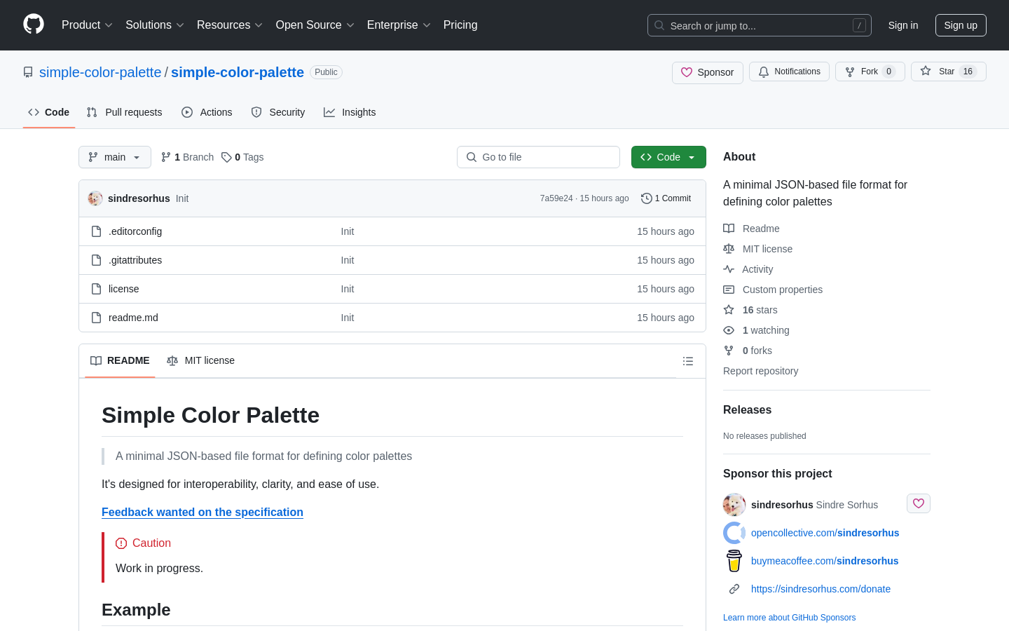Open the .gitattributes file
The height and width of the screenshot is (631, 1009).
135,260
